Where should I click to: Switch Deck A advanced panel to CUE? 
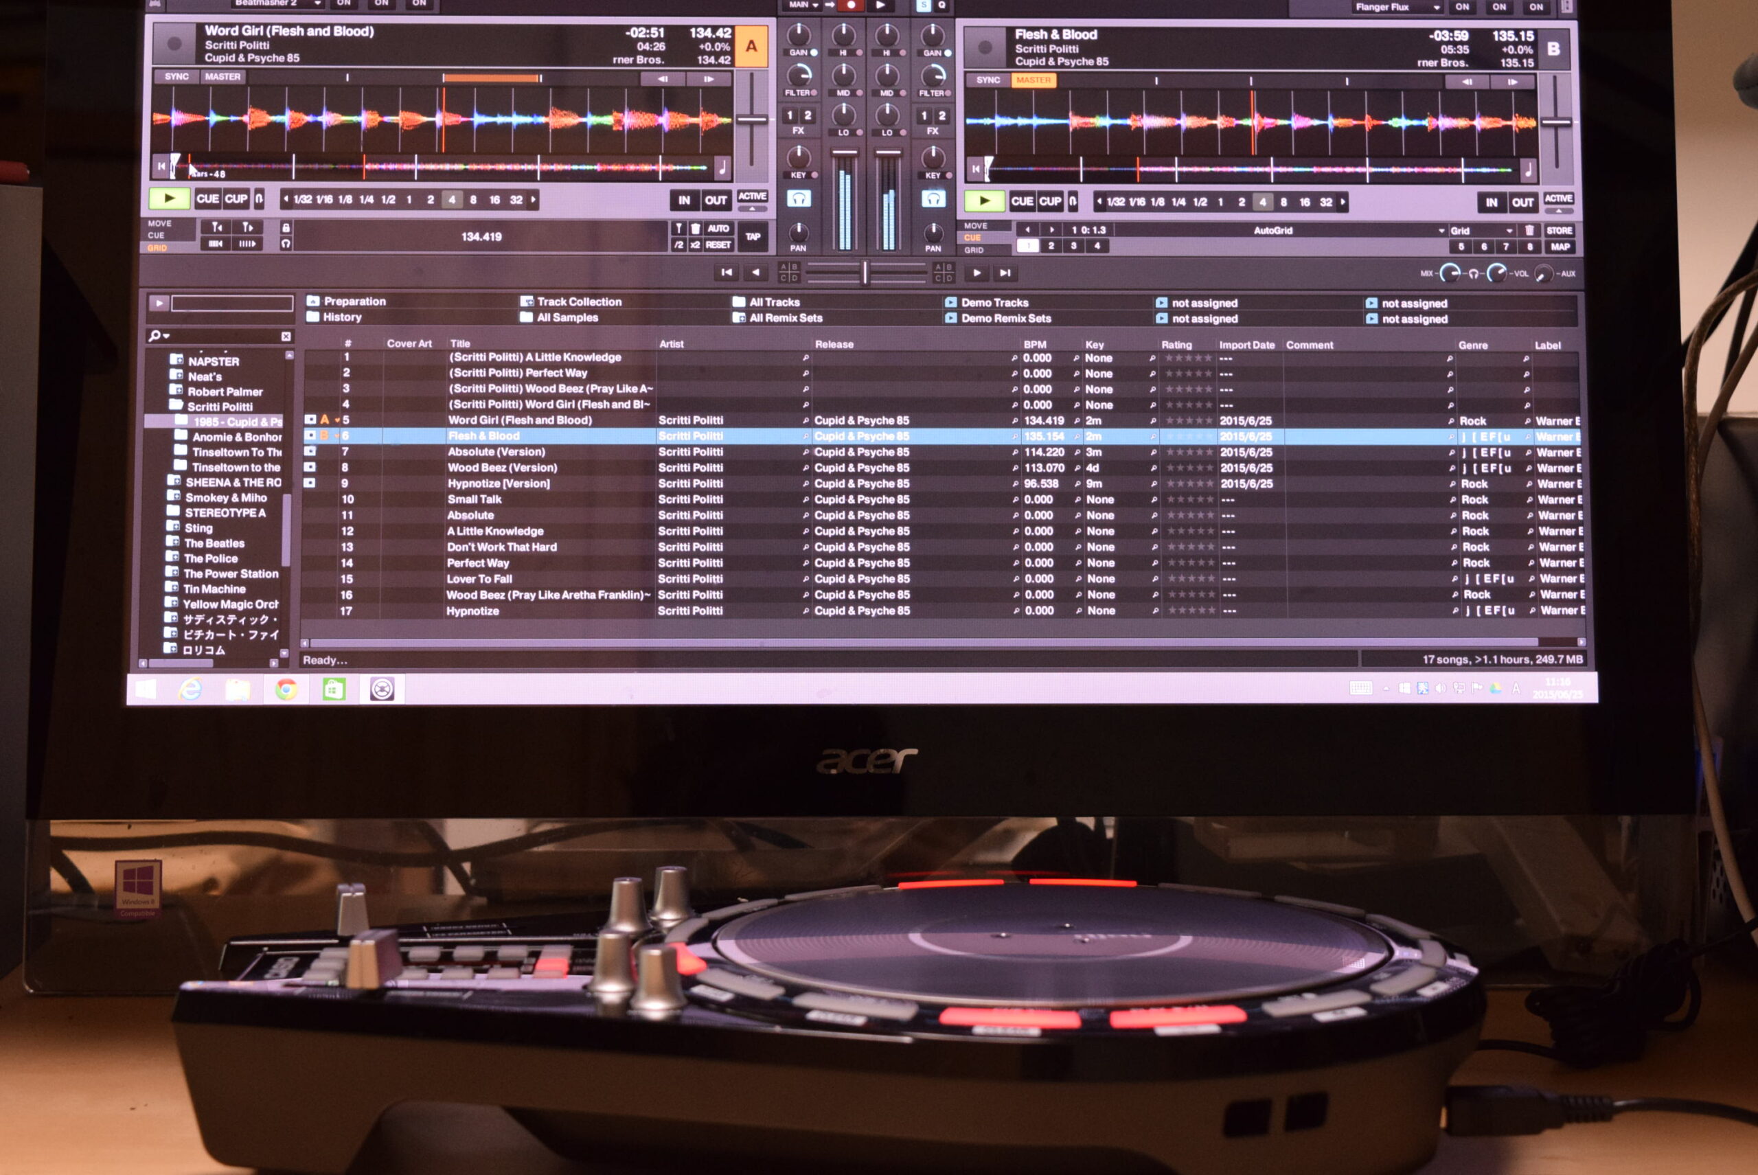click(156, 236)
